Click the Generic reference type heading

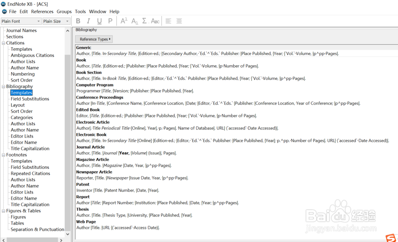tap(84, 48)
